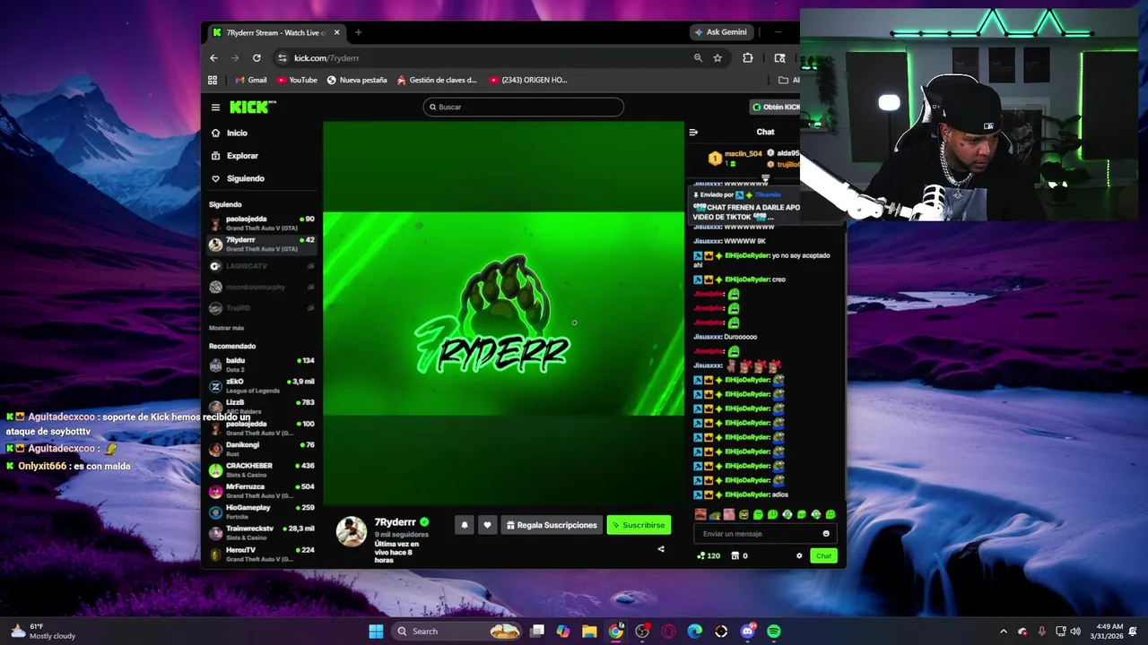Open the Windows Start menu
Screen dimensions: 1148x645
(x=376, y=632)
